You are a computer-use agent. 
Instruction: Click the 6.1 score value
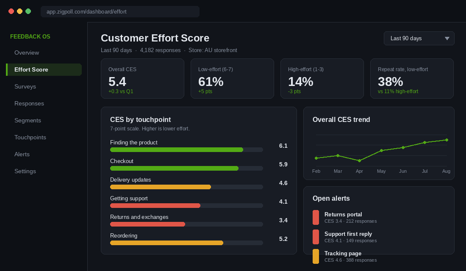click(x=283, y=146)
